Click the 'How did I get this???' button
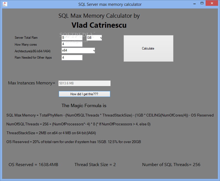The image size is (220, 181). click(x=84, y=94)
